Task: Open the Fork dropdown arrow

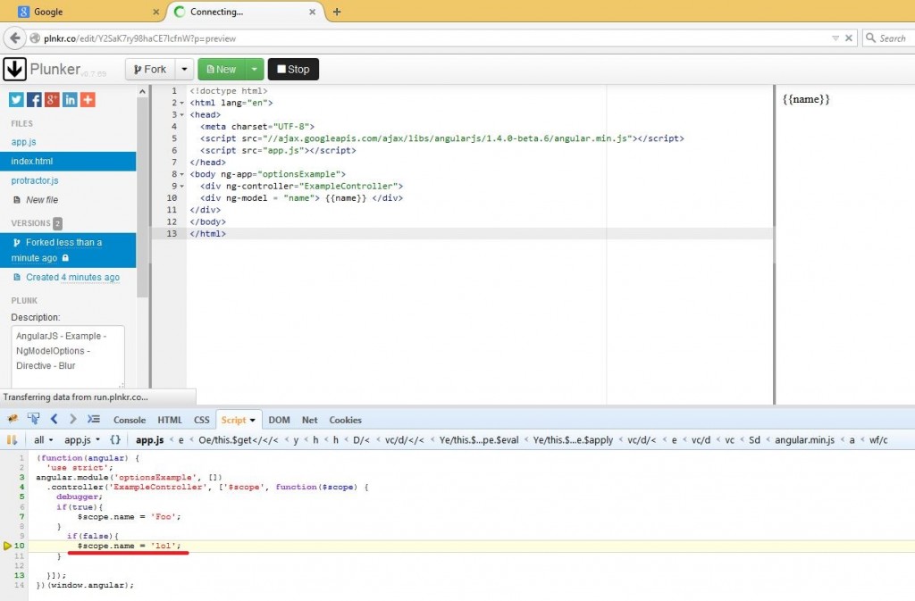Action: [183, 70]
